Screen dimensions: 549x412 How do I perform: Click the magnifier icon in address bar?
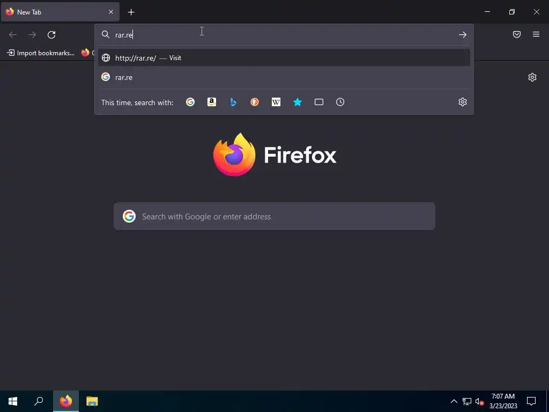(106, 34)
